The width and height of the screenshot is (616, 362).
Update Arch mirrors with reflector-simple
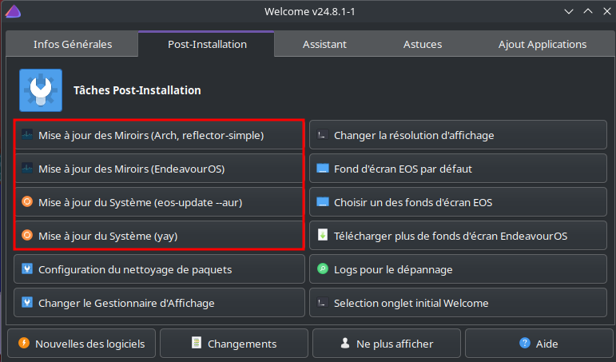pos(159,135)
